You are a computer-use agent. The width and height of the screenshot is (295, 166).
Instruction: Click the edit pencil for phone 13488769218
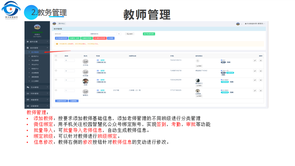pyautogui.click(x=255, y=71)
